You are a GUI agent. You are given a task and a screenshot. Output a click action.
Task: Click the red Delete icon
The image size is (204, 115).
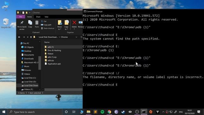coord(74,23)
